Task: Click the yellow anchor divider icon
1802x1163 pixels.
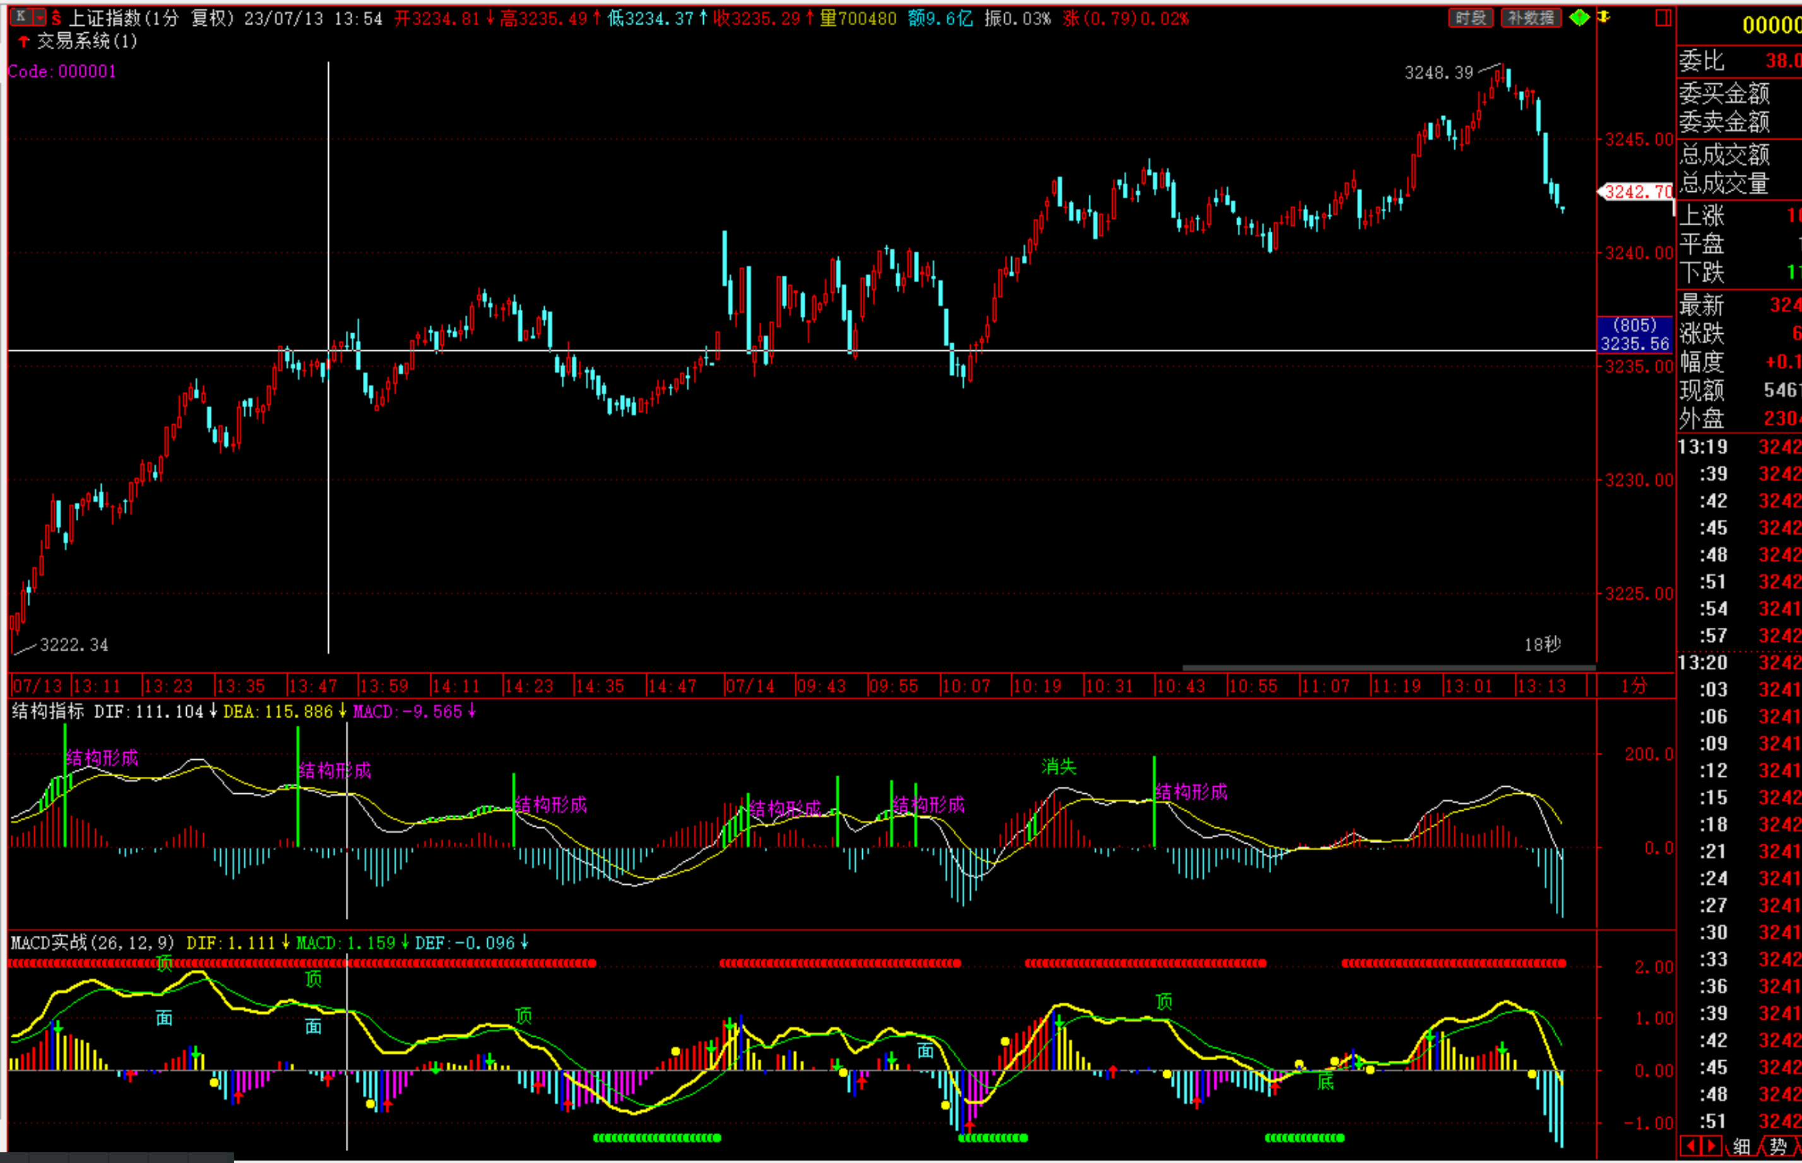Action: [x=1603, y=16]
